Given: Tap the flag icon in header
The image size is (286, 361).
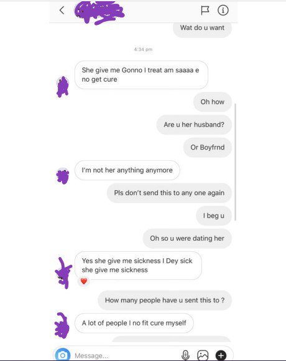Looking at the screenshot, I should tap(205, 11).
